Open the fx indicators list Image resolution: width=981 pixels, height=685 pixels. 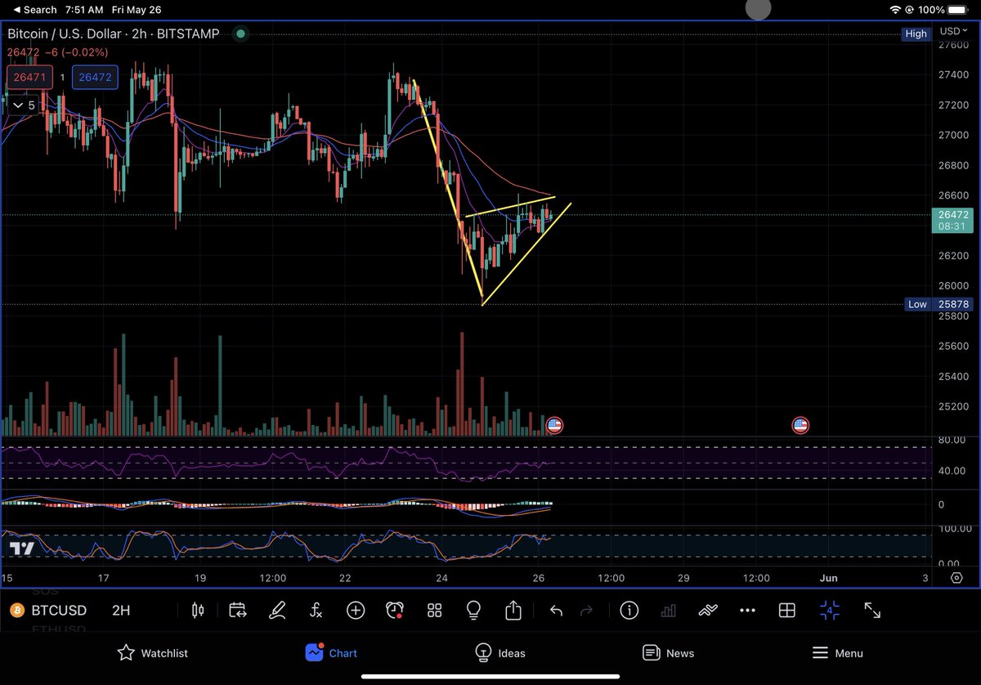tap(316, 610)
